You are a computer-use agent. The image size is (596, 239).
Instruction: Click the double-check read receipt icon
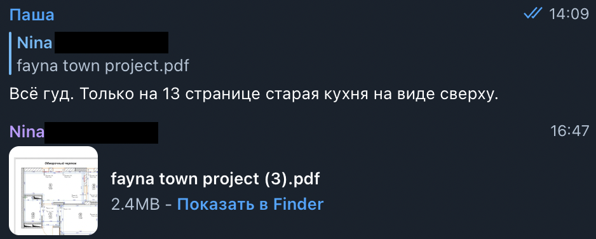point(532,14)
